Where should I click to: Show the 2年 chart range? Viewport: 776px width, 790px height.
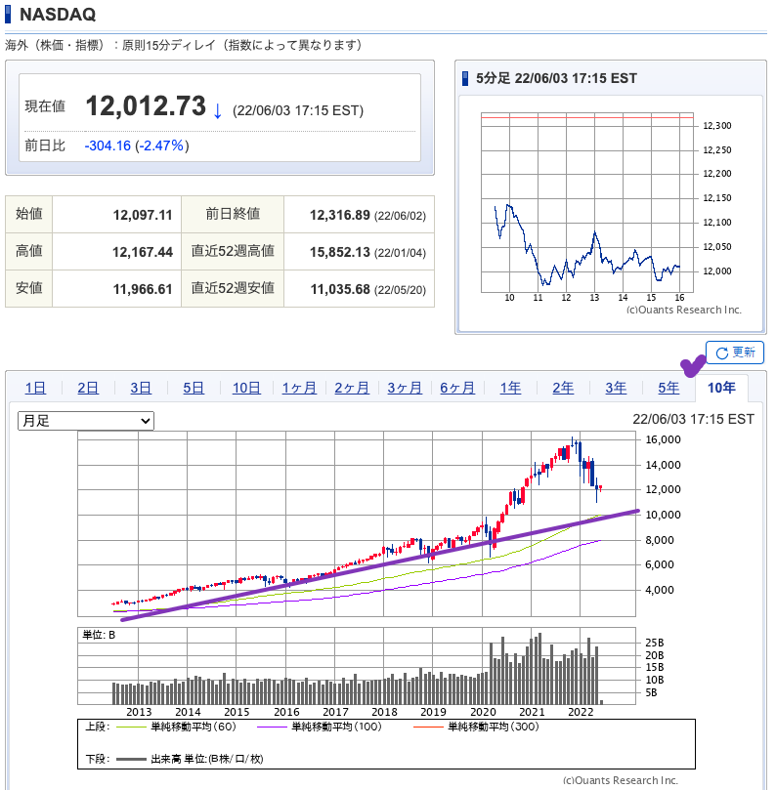(x=563, y=388)
